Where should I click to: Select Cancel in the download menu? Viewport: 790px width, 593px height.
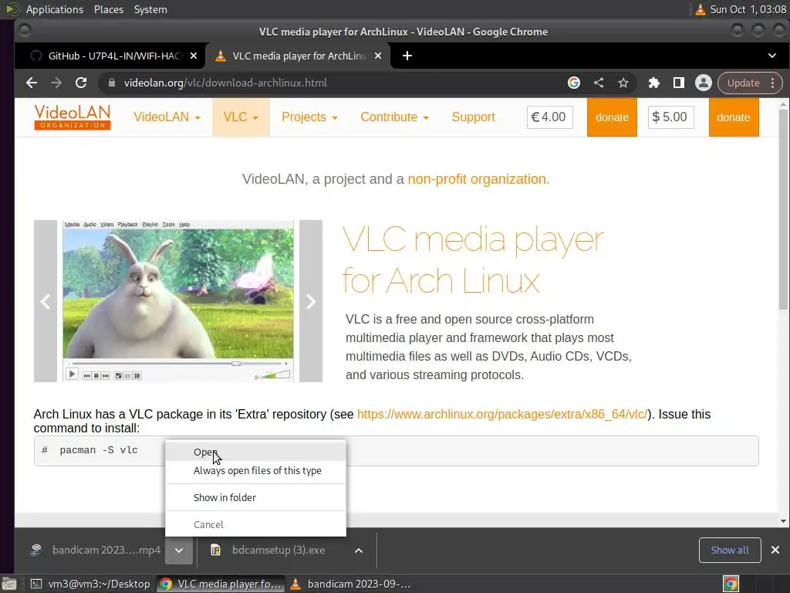click(x=256, y=524)
